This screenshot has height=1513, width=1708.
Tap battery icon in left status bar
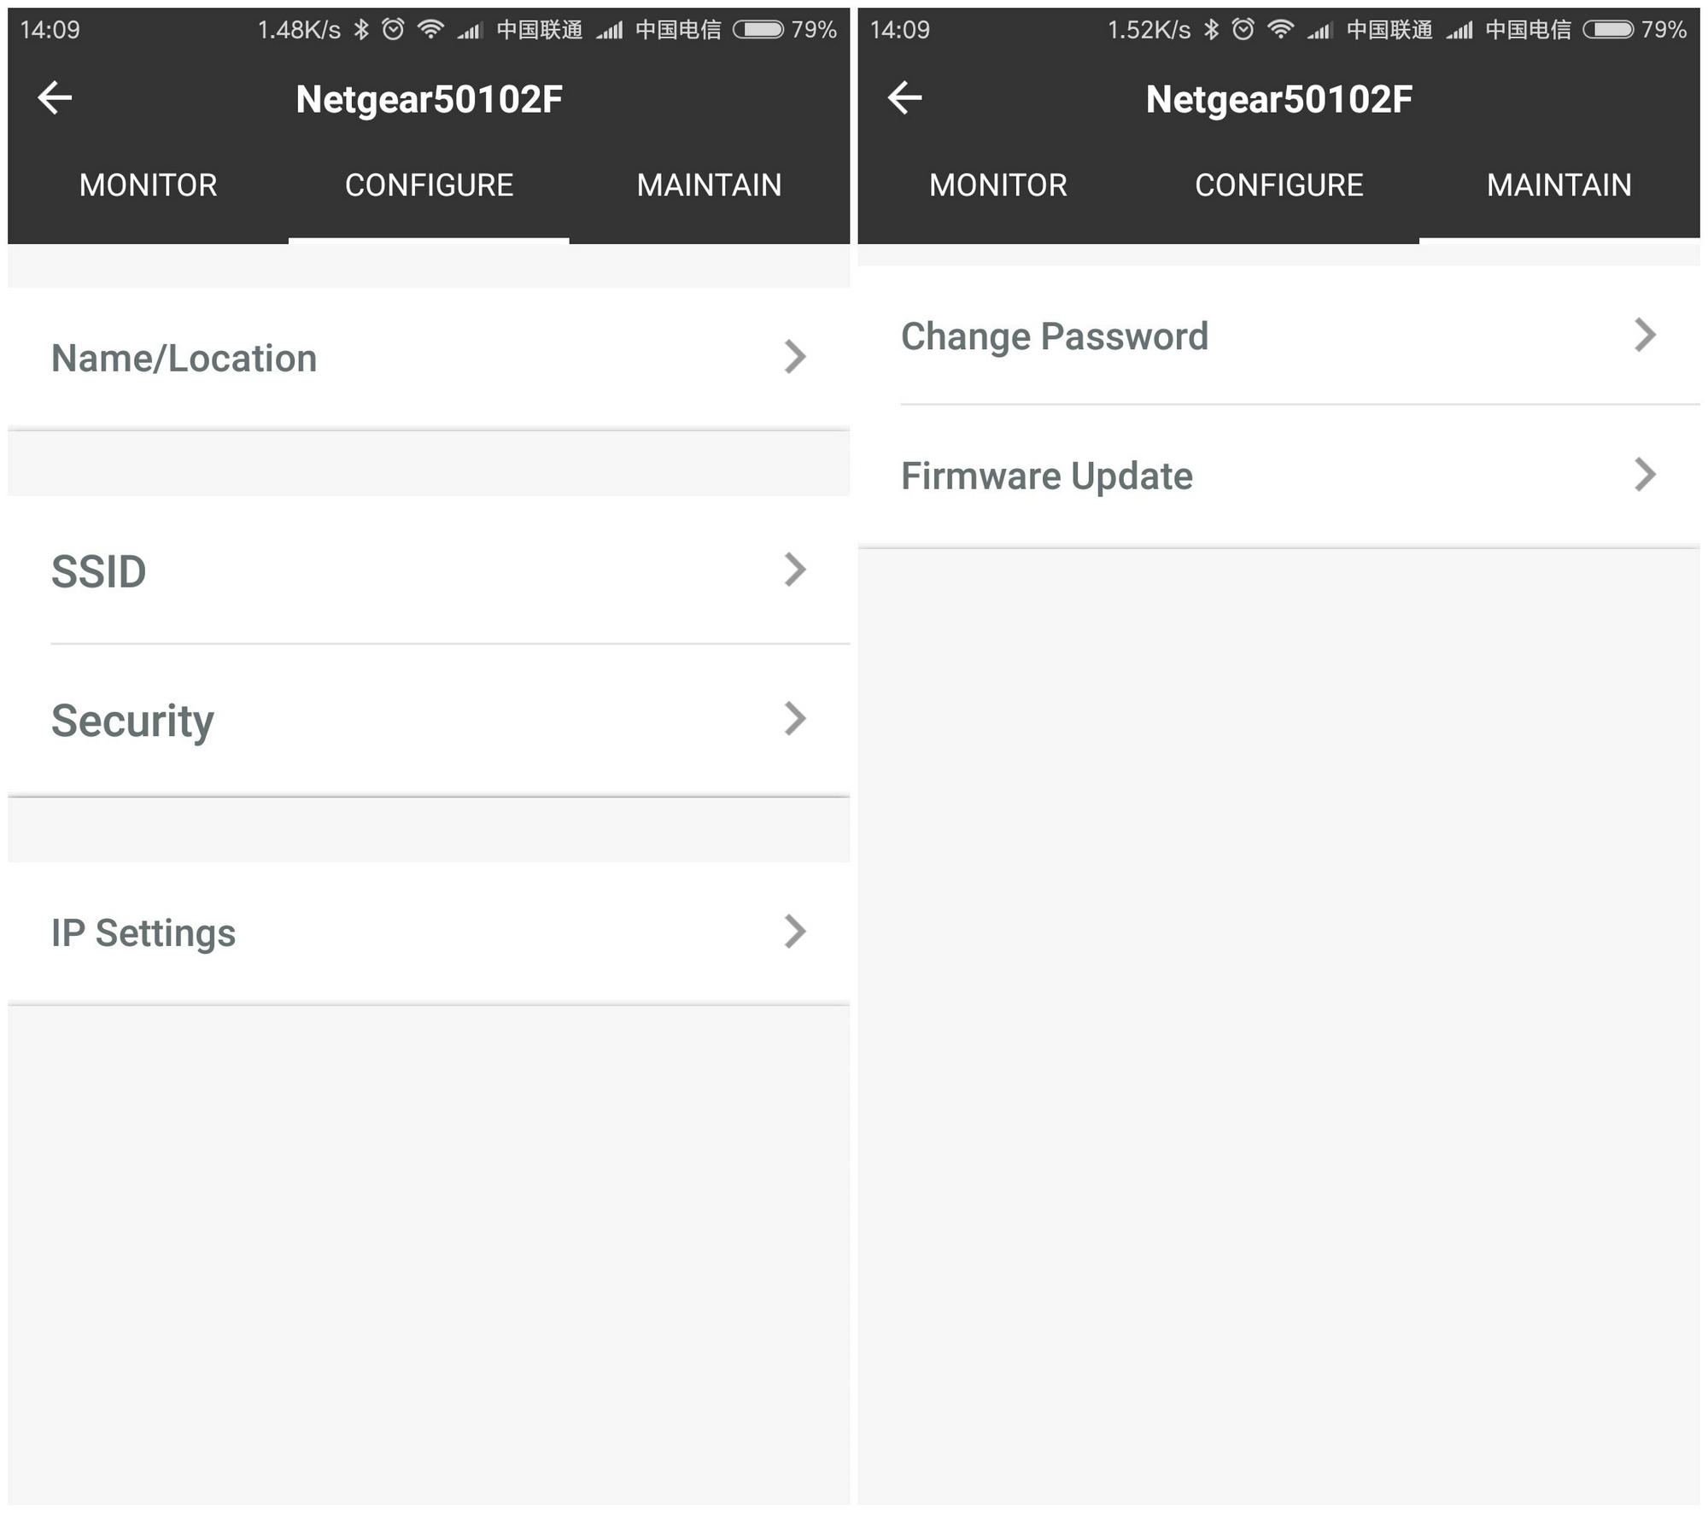(x=758, y=30)
